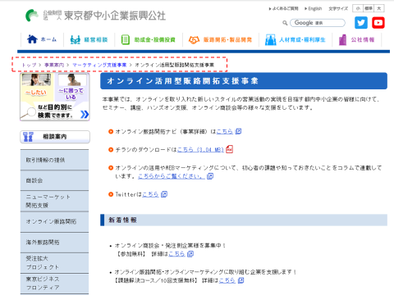Screen dimensions: 394x295
Task: Click into the Google search field
Action: point(318,23)
